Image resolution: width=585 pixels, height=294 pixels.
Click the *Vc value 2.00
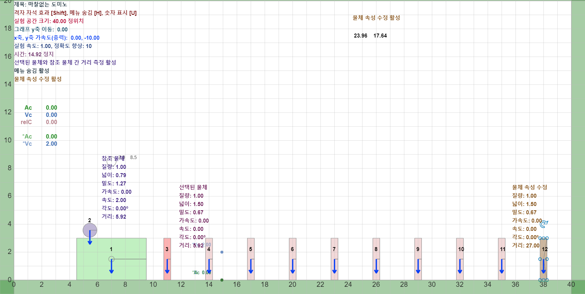click(52, 144)
